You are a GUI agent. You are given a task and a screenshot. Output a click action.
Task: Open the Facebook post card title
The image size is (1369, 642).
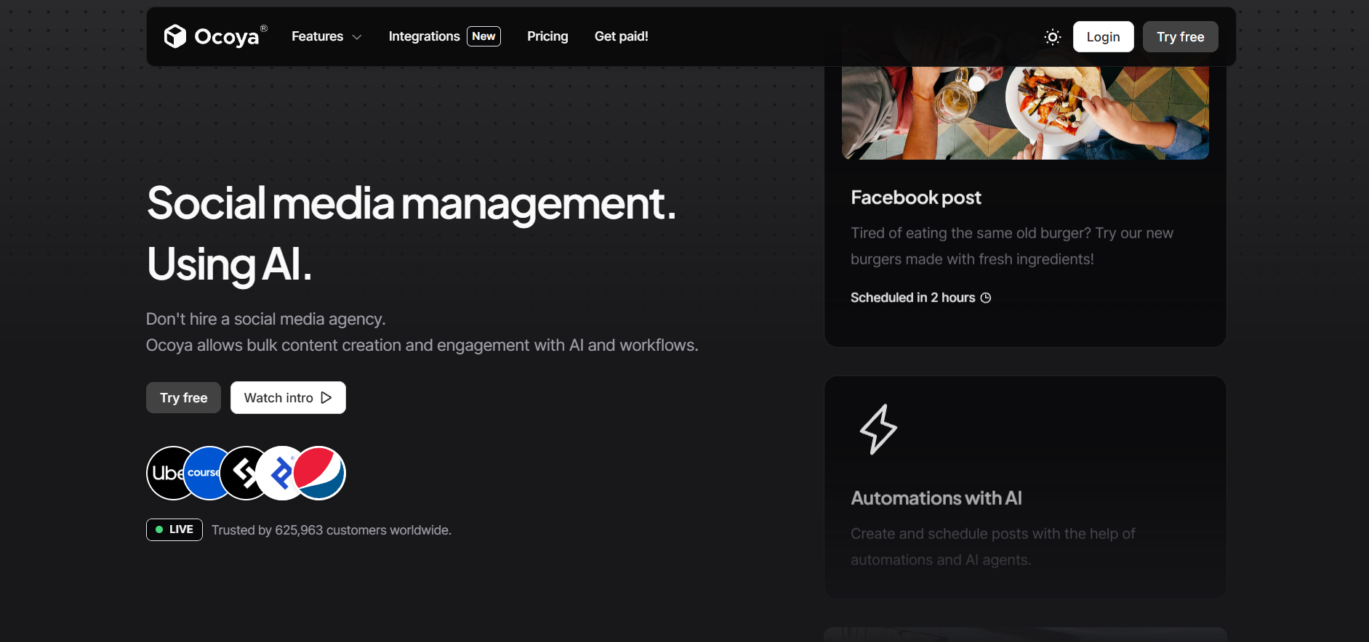click(x=916, y=198)
